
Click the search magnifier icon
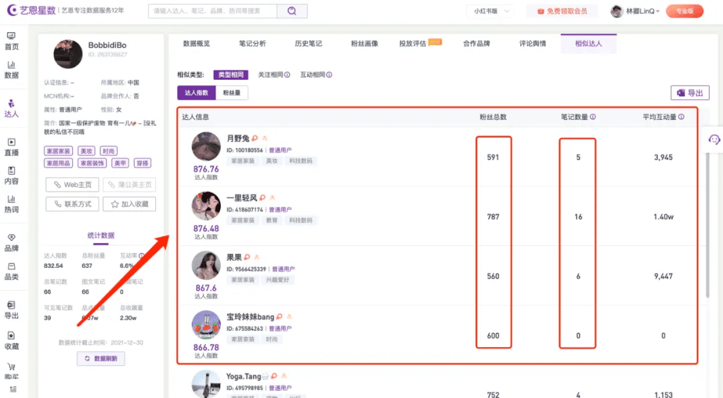tap(292, 11)
